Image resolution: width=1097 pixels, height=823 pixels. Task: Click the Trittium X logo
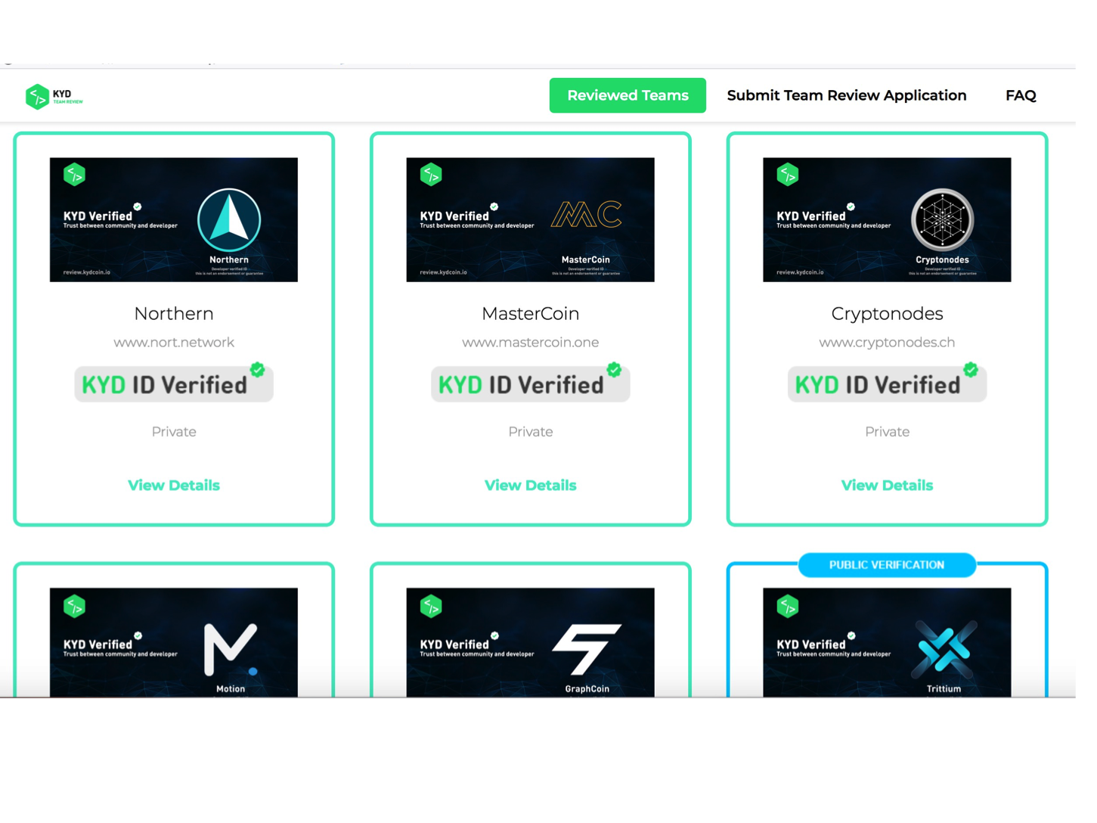[x=944, y=649]
